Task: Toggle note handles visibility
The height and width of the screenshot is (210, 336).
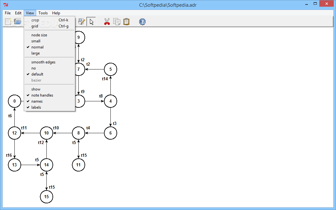Action: click(50, 95)
